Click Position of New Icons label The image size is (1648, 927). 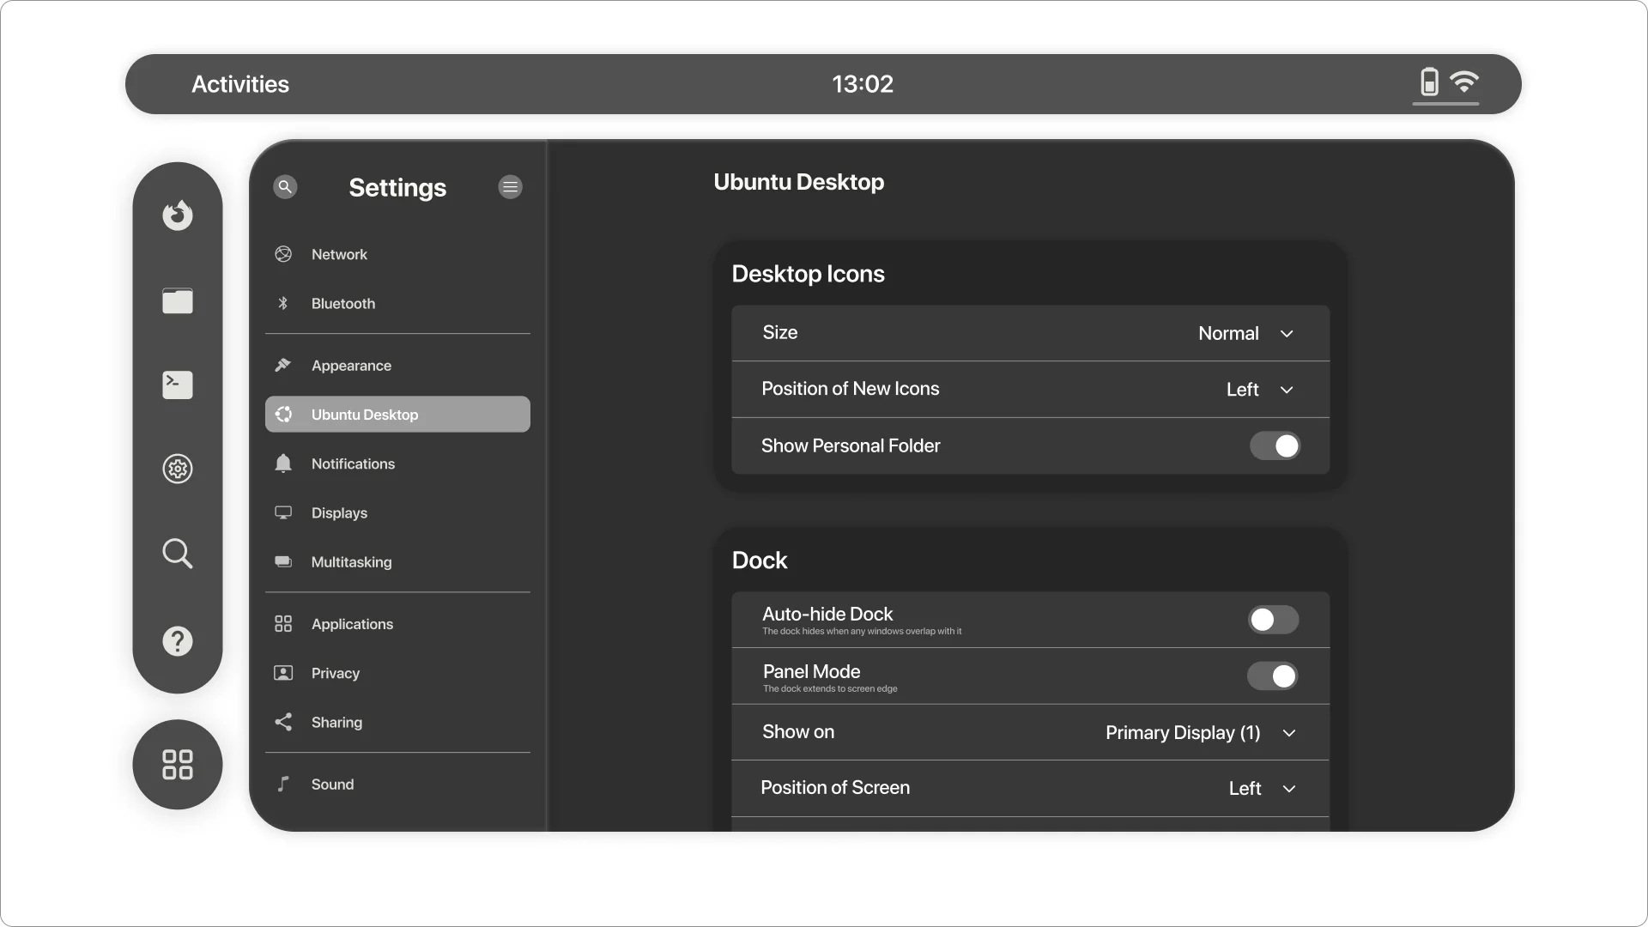click(x=851, y=389)
